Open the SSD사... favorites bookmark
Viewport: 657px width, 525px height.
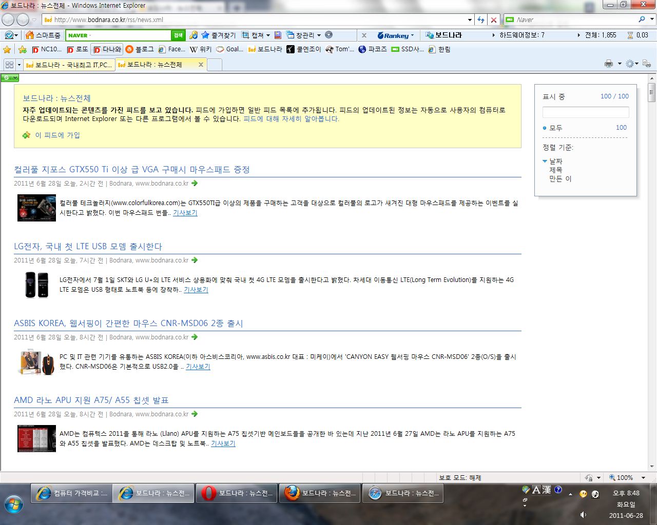click(408, 50)
